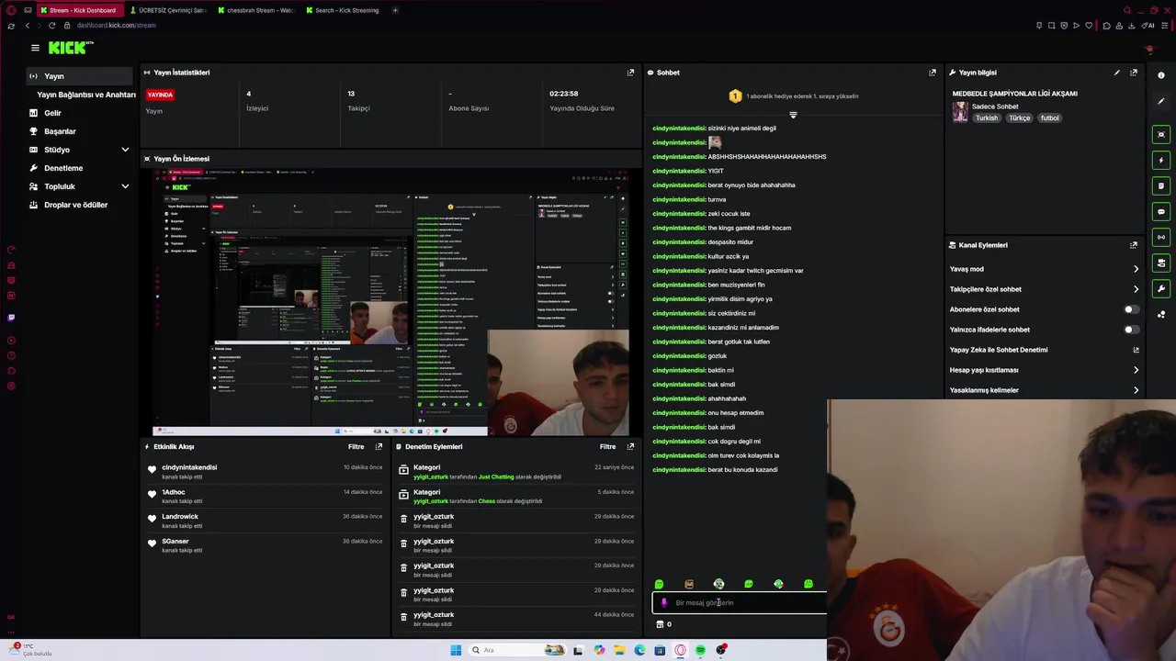Switch to Search - Kick Streaming tab
The image size is (1176, 661).
(x=342, y=10)
